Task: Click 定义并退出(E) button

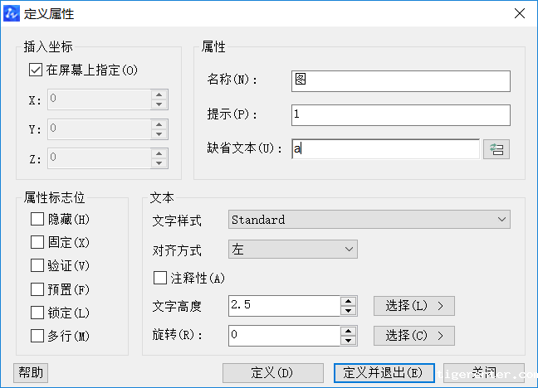Action: (384, 373)
